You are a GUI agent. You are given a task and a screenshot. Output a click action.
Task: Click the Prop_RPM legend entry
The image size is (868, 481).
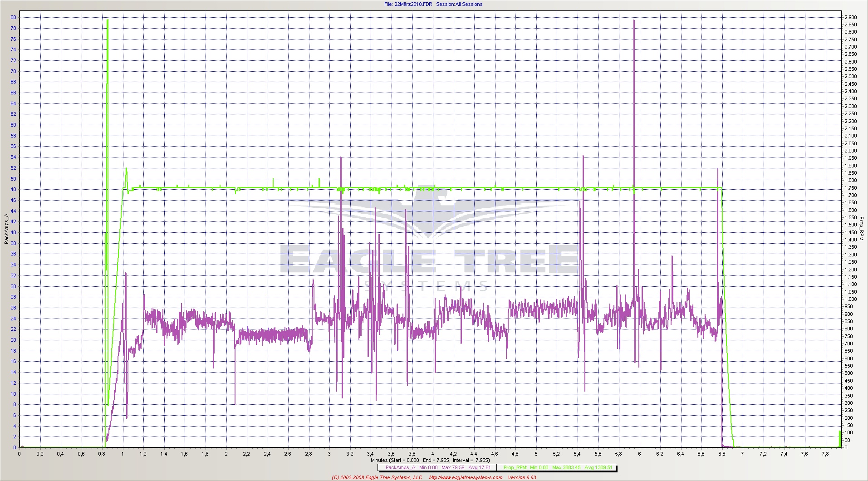[x=557, y=467]
